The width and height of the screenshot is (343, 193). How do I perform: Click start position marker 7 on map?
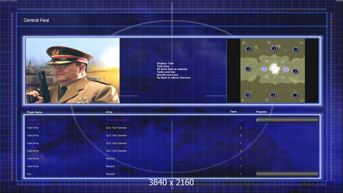point(296,50)
